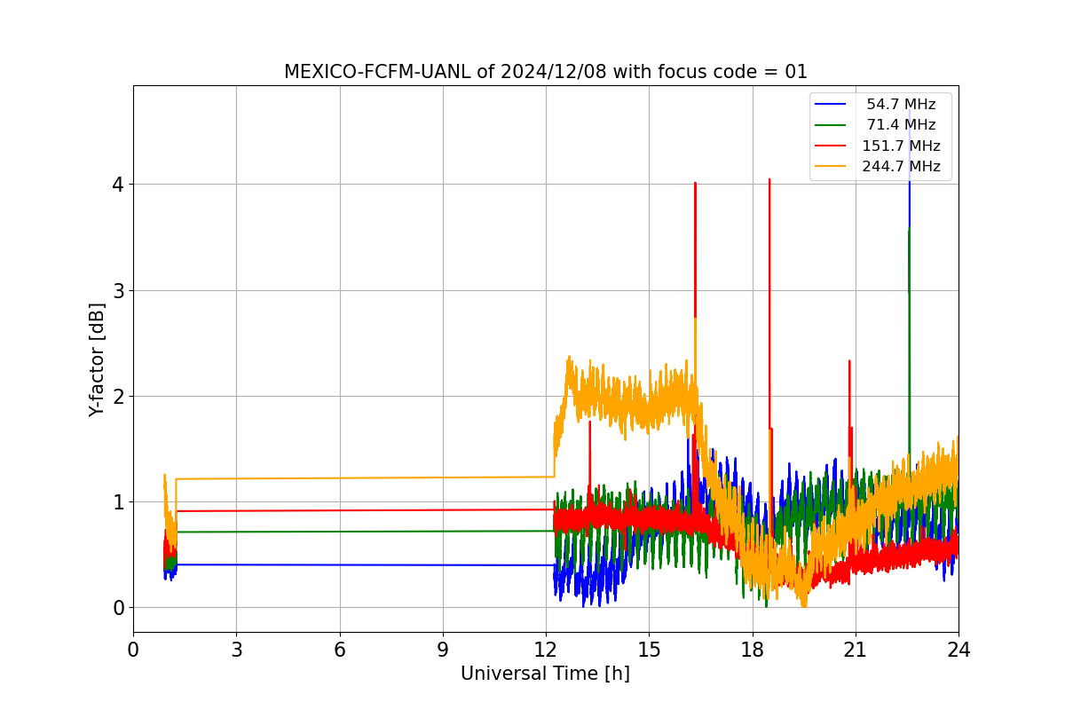Click x-axis tick label 24
Viewport: 1065px width, 710px height.
958,650
